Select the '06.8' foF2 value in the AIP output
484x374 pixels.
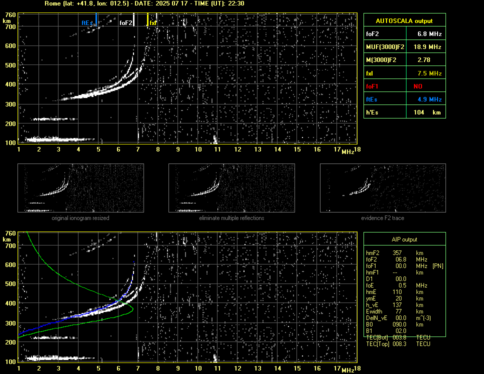click(x=400, y=259)
